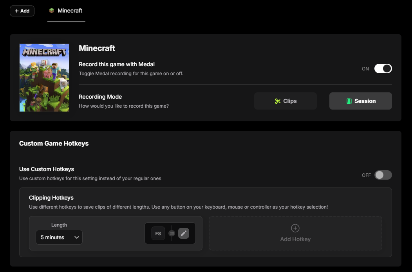Click the Minecraft title heading
Screen dimensions: 412x272
(97, 48)
